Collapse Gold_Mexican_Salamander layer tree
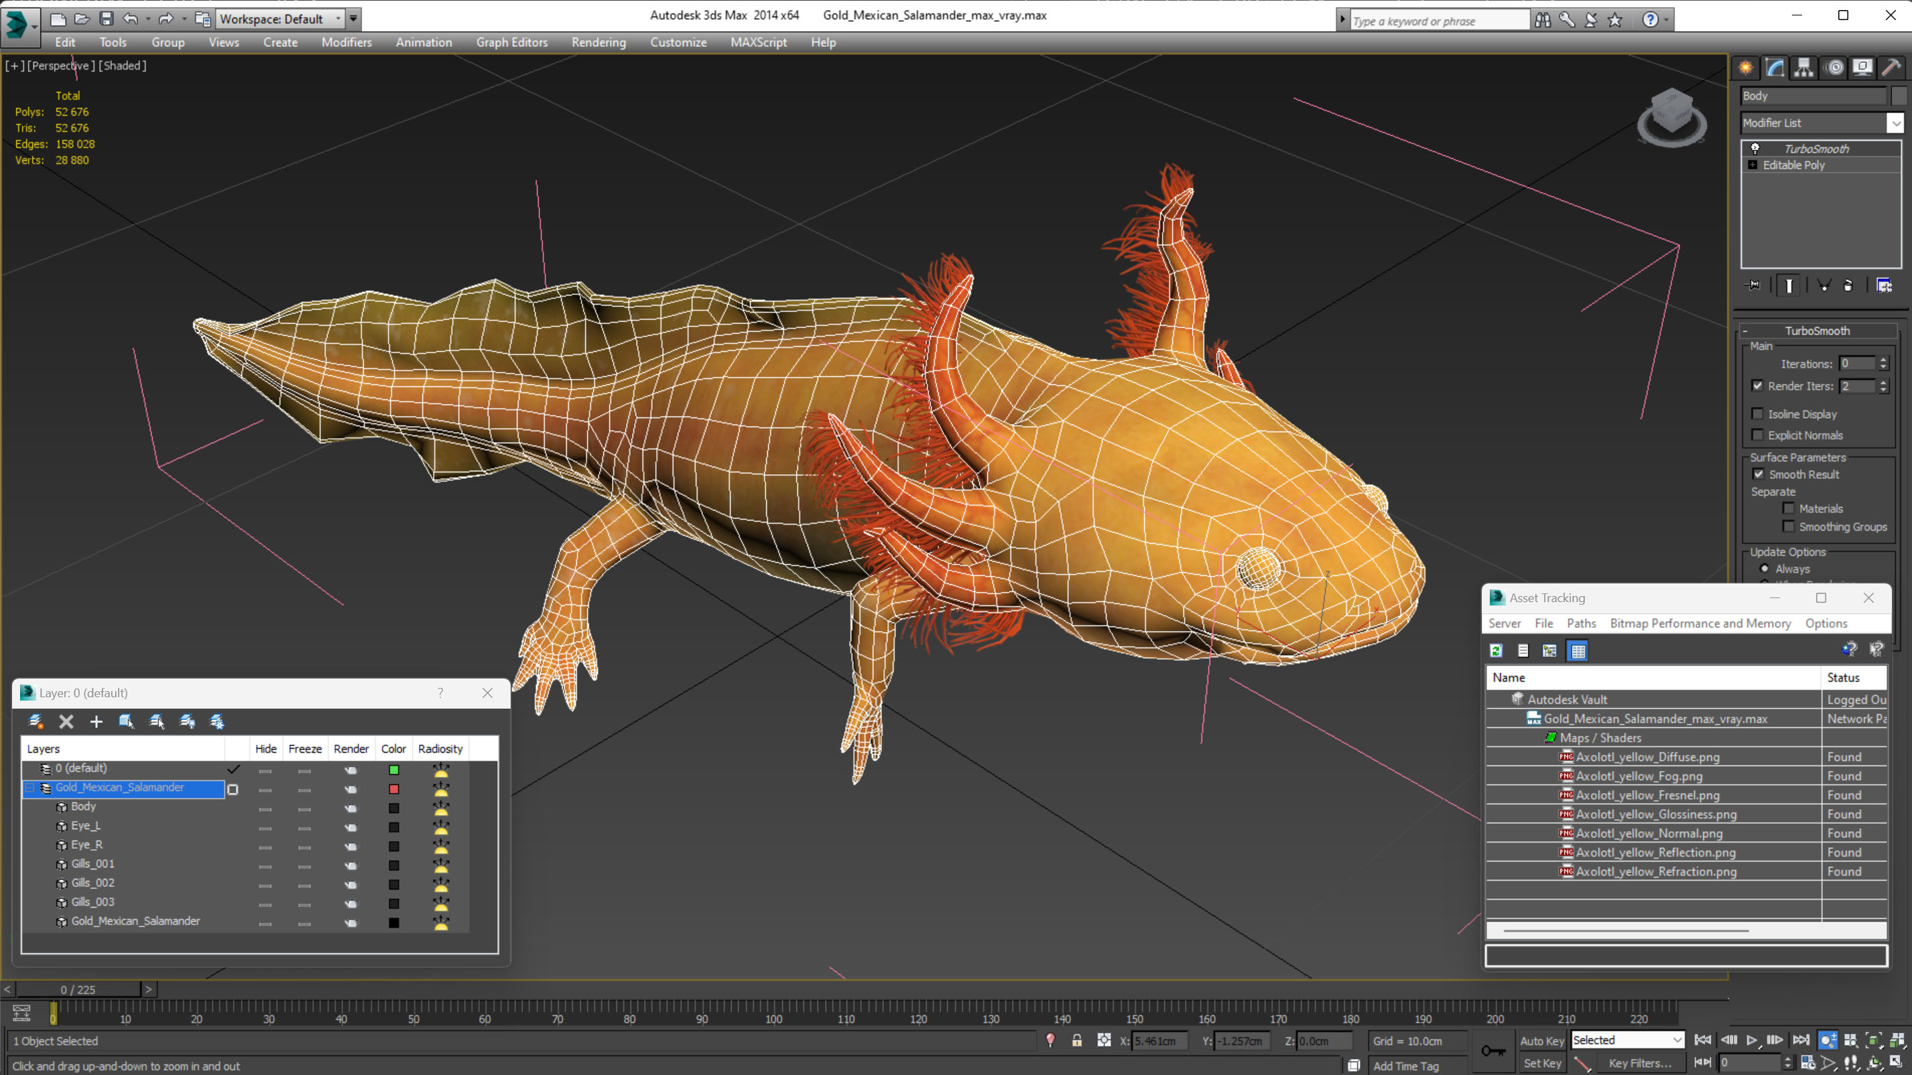 click(x=30, y=788)
